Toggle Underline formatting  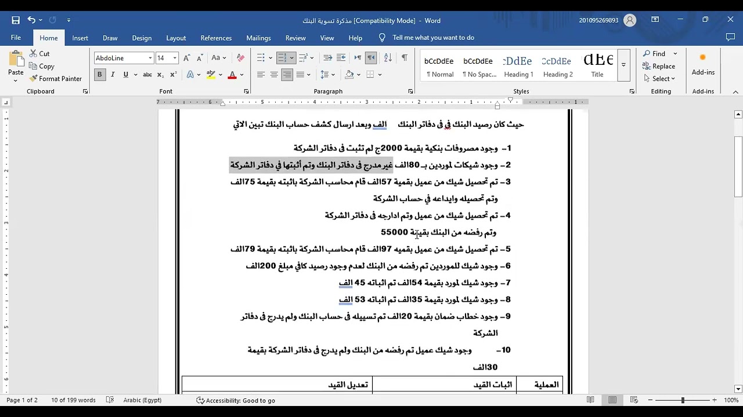pyautogui.click(x=125, y=75)
